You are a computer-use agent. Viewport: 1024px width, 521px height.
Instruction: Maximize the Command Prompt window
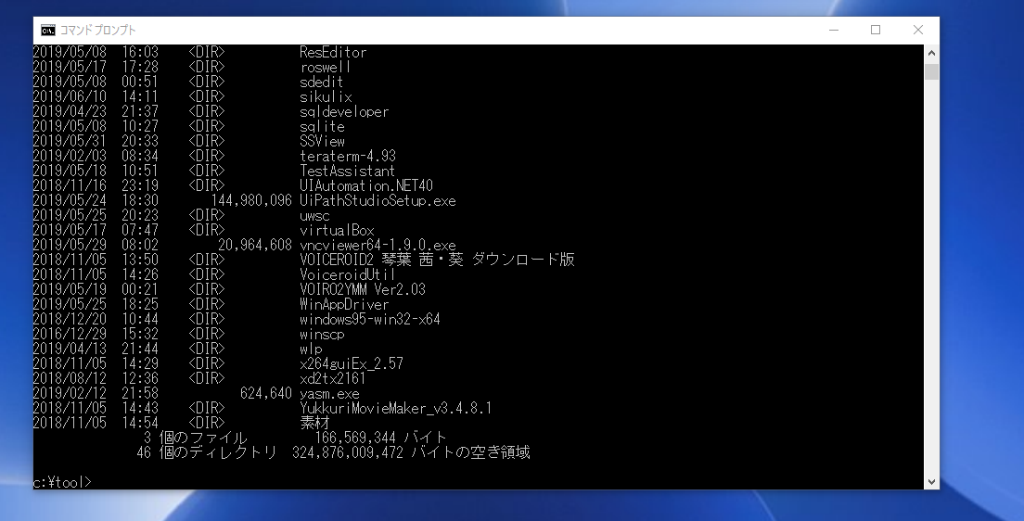coord(876,30)
